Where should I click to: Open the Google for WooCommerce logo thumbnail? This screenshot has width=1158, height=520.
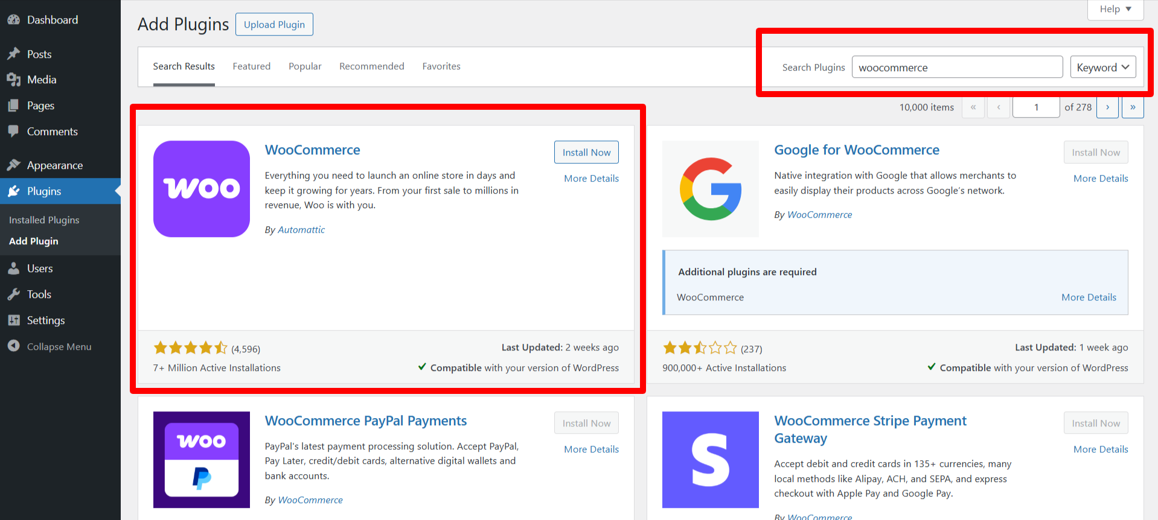point(711,189)
